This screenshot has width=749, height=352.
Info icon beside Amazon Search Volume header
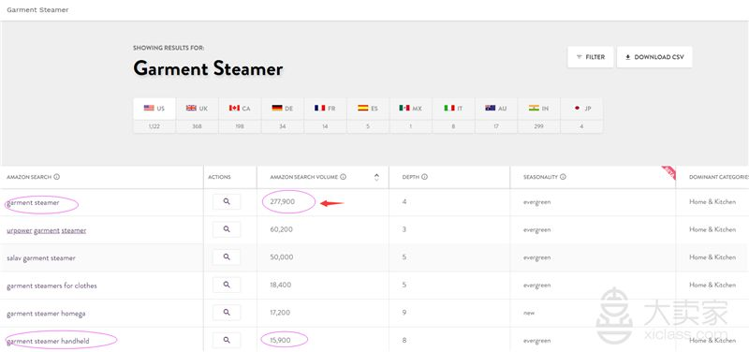[x=344, y=177]
